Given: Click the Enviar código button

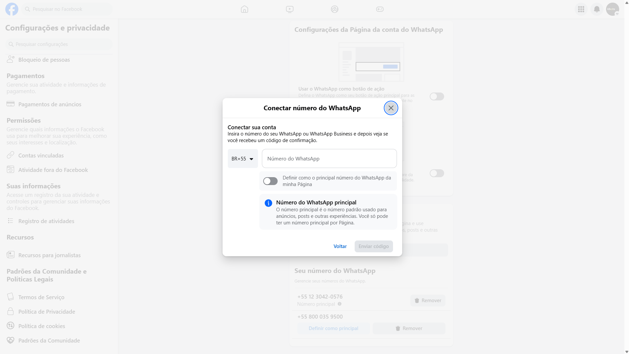Looking at the screenshot, I should (374, 246).
